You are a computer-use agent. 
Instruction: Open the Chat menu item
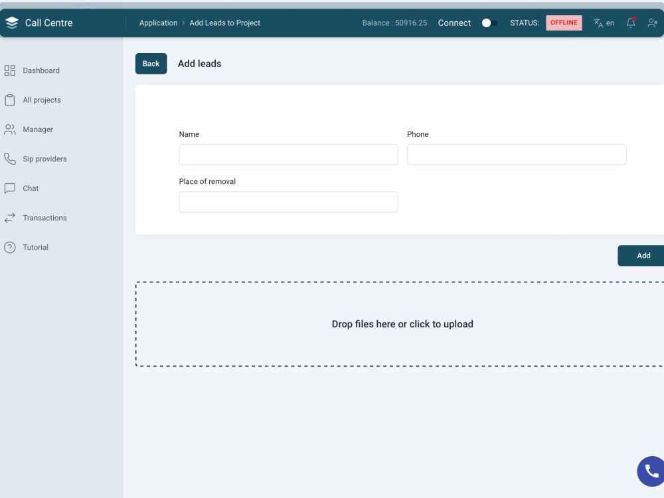(31, 189)
